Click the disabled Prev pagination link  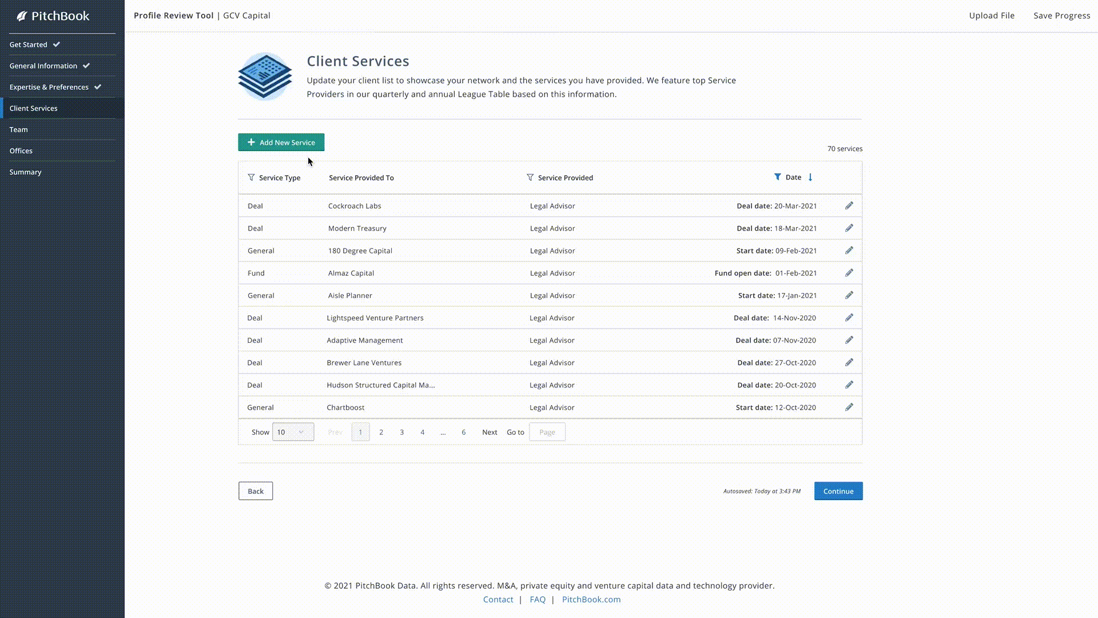(x=335, y=432)
